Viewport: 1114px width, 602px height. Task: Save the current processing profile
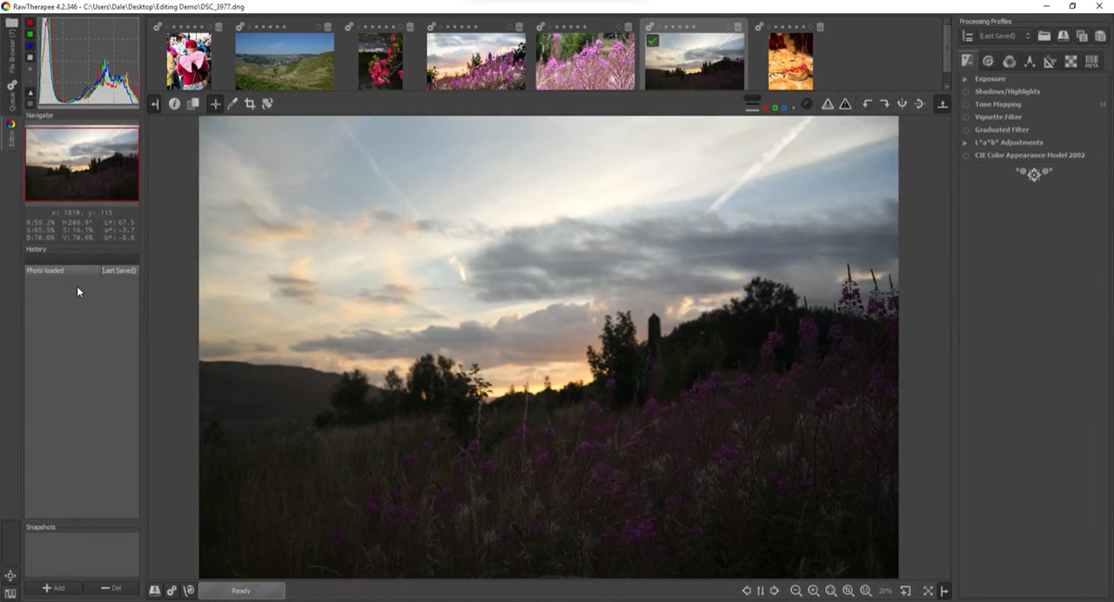[1063, 36]
